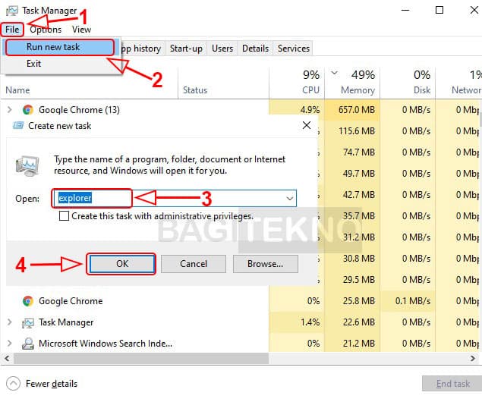Click the Task Manager process row icon
The width and height of the screenshot is (482, 402).
[x=27, y=322]
